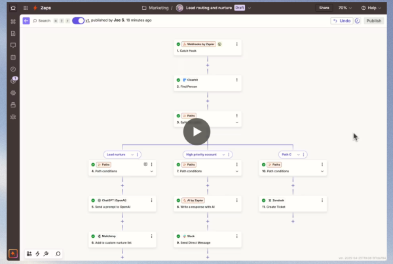Click the lightning bolt icon in bottom toolbar
Screen dimensions: 393x264
37,254
